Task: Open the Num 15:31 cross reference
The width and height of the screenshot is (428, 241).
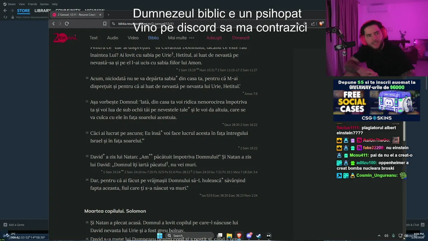Action: [x=207, y=70]
